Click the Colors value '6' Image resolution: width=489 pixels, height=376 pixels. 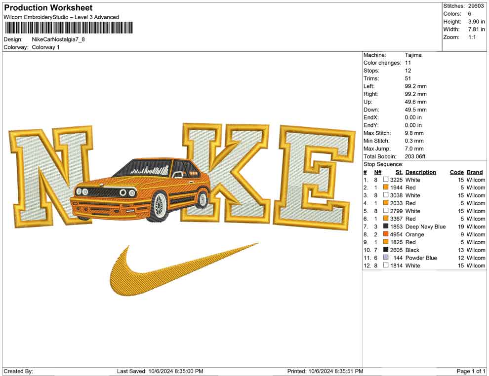pyautogui.click(x=470, y=14)
